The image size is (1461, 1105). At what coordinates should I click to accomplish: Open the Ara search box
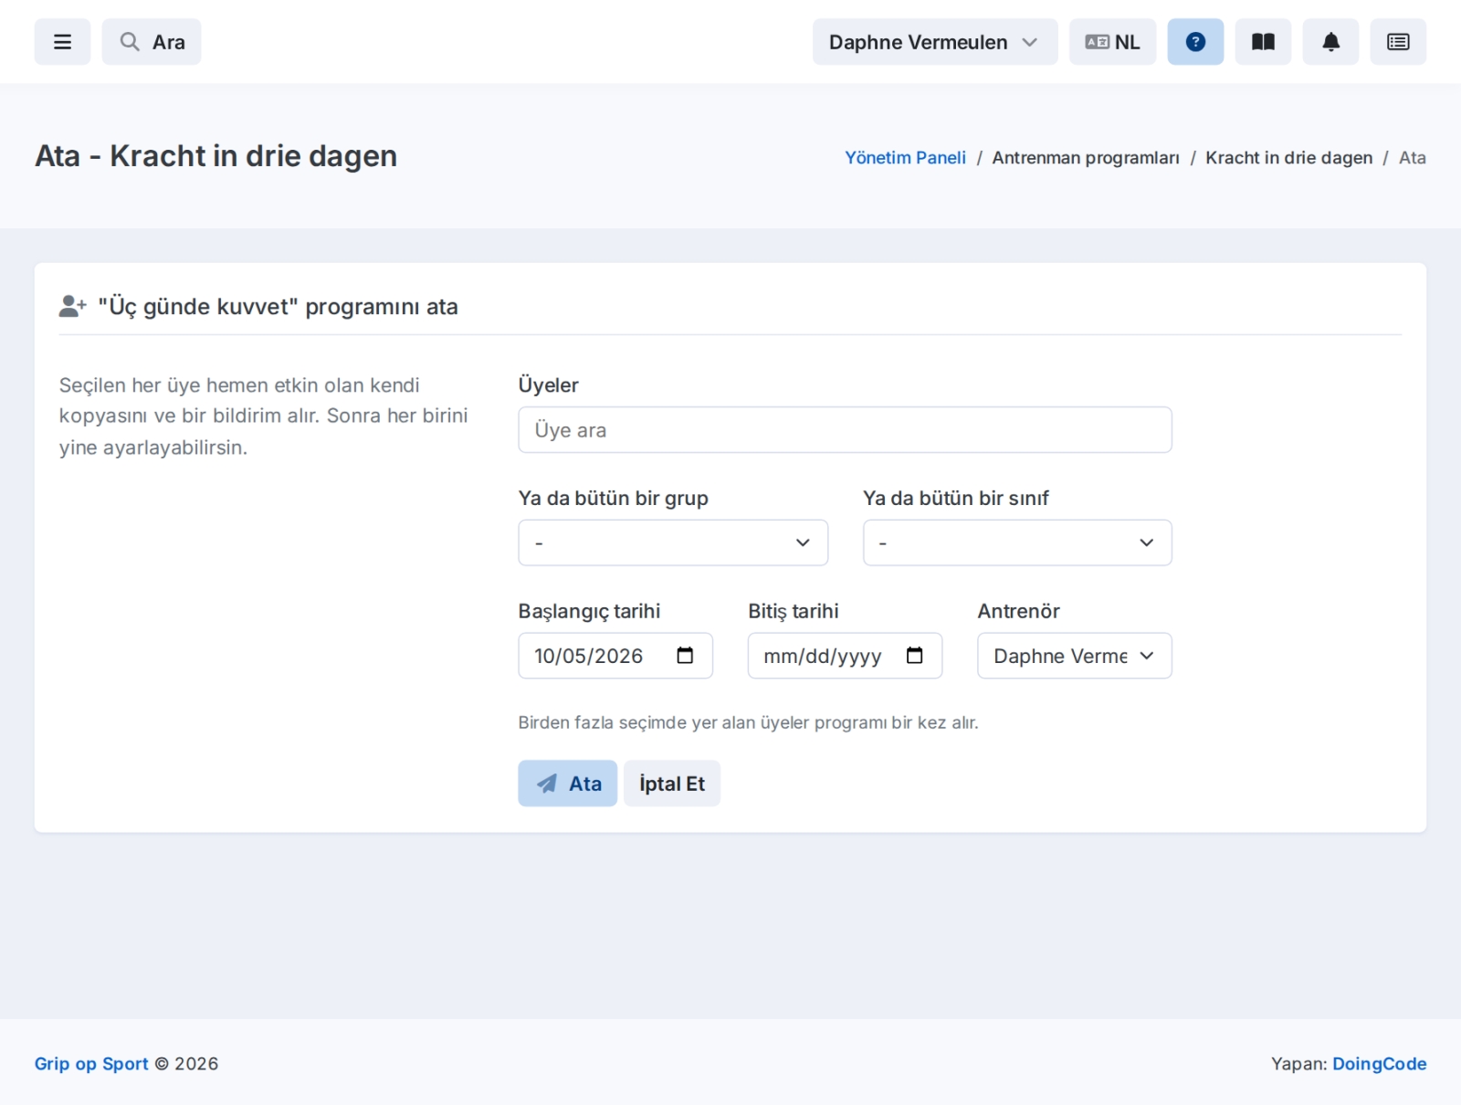click(x=152, y=42)
